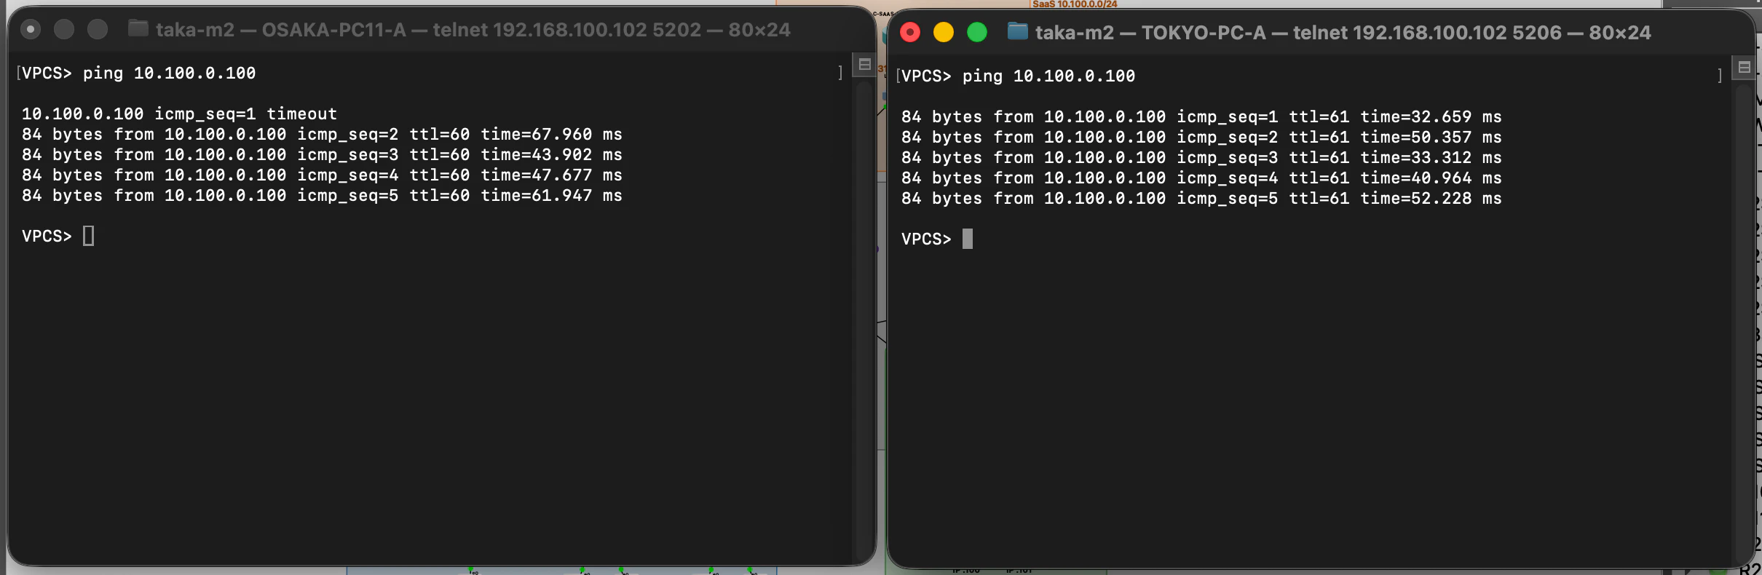Click the icmp_seq=3 time=43.902 ms line
Screen dimensions: 1762x575
[x=322, y=154]
